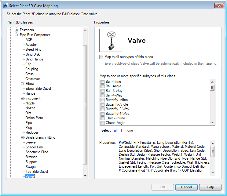Click the Properties text scrollbar thumb
Image resolution: width=227 pixels, height=196 pixels.
point(213,151)
